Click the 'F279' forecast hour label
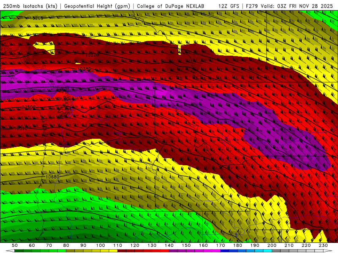 (252, 6)
